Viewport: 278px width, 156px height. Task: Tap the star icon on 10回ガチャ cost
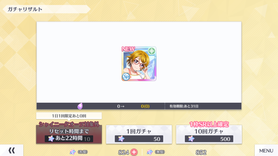191,139
